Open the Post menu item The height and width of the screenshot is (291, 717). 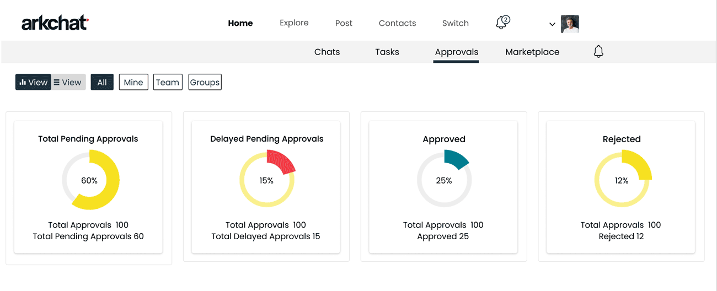[344, 23]
